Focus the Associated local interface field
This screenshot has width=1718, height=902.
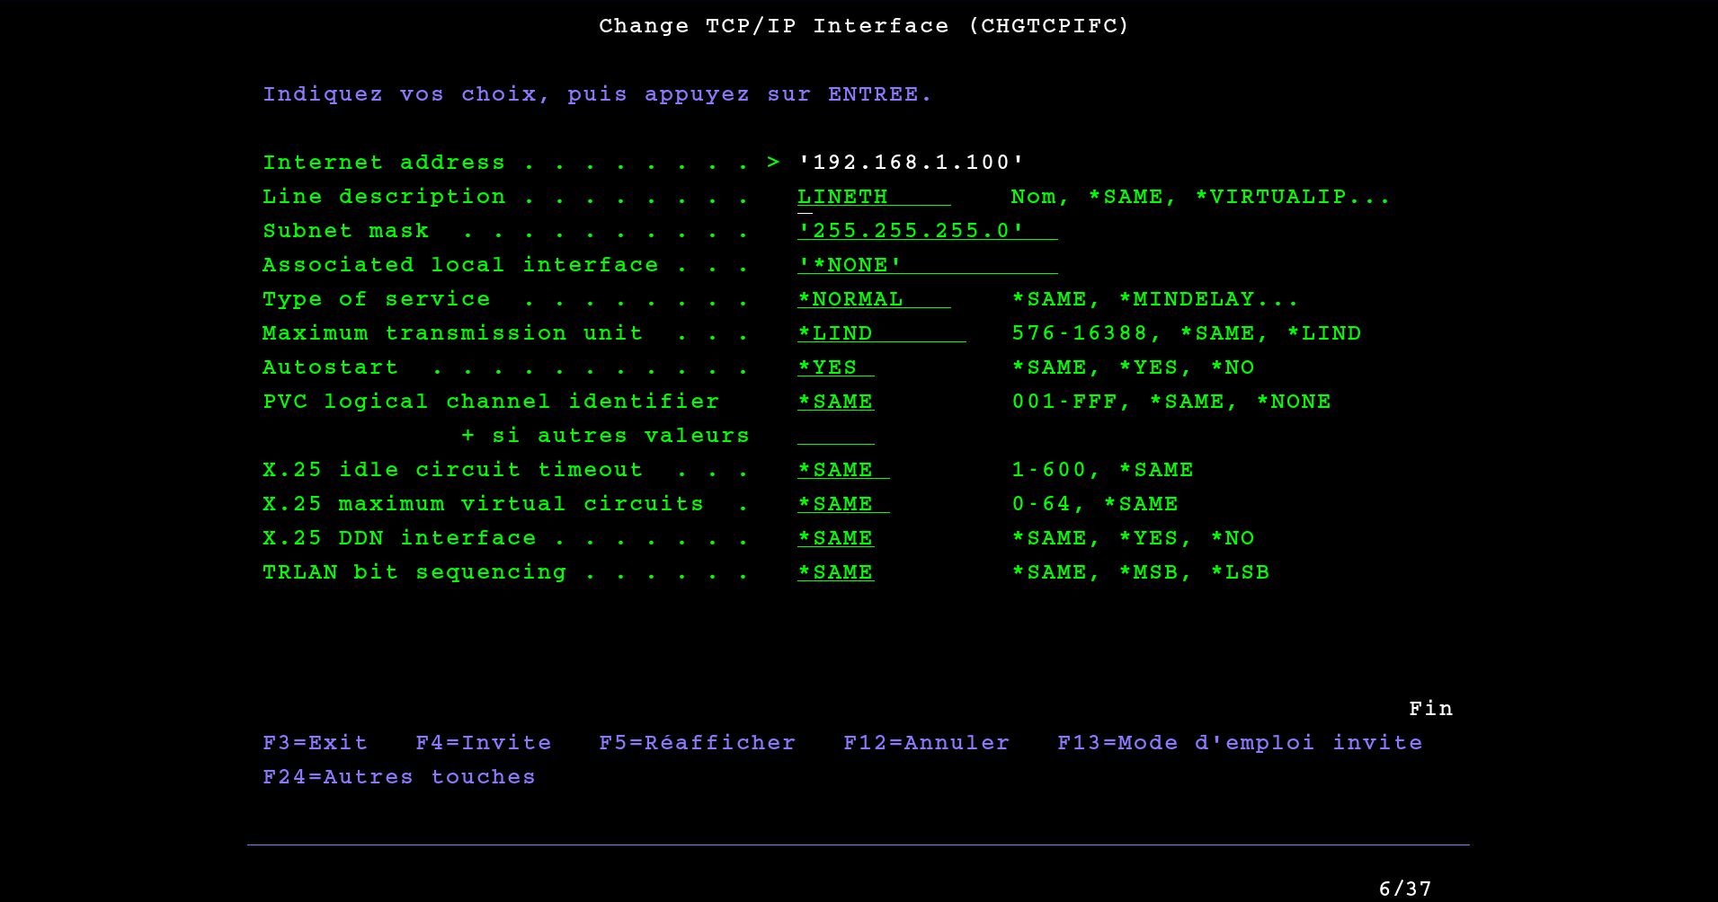point(926,265)
